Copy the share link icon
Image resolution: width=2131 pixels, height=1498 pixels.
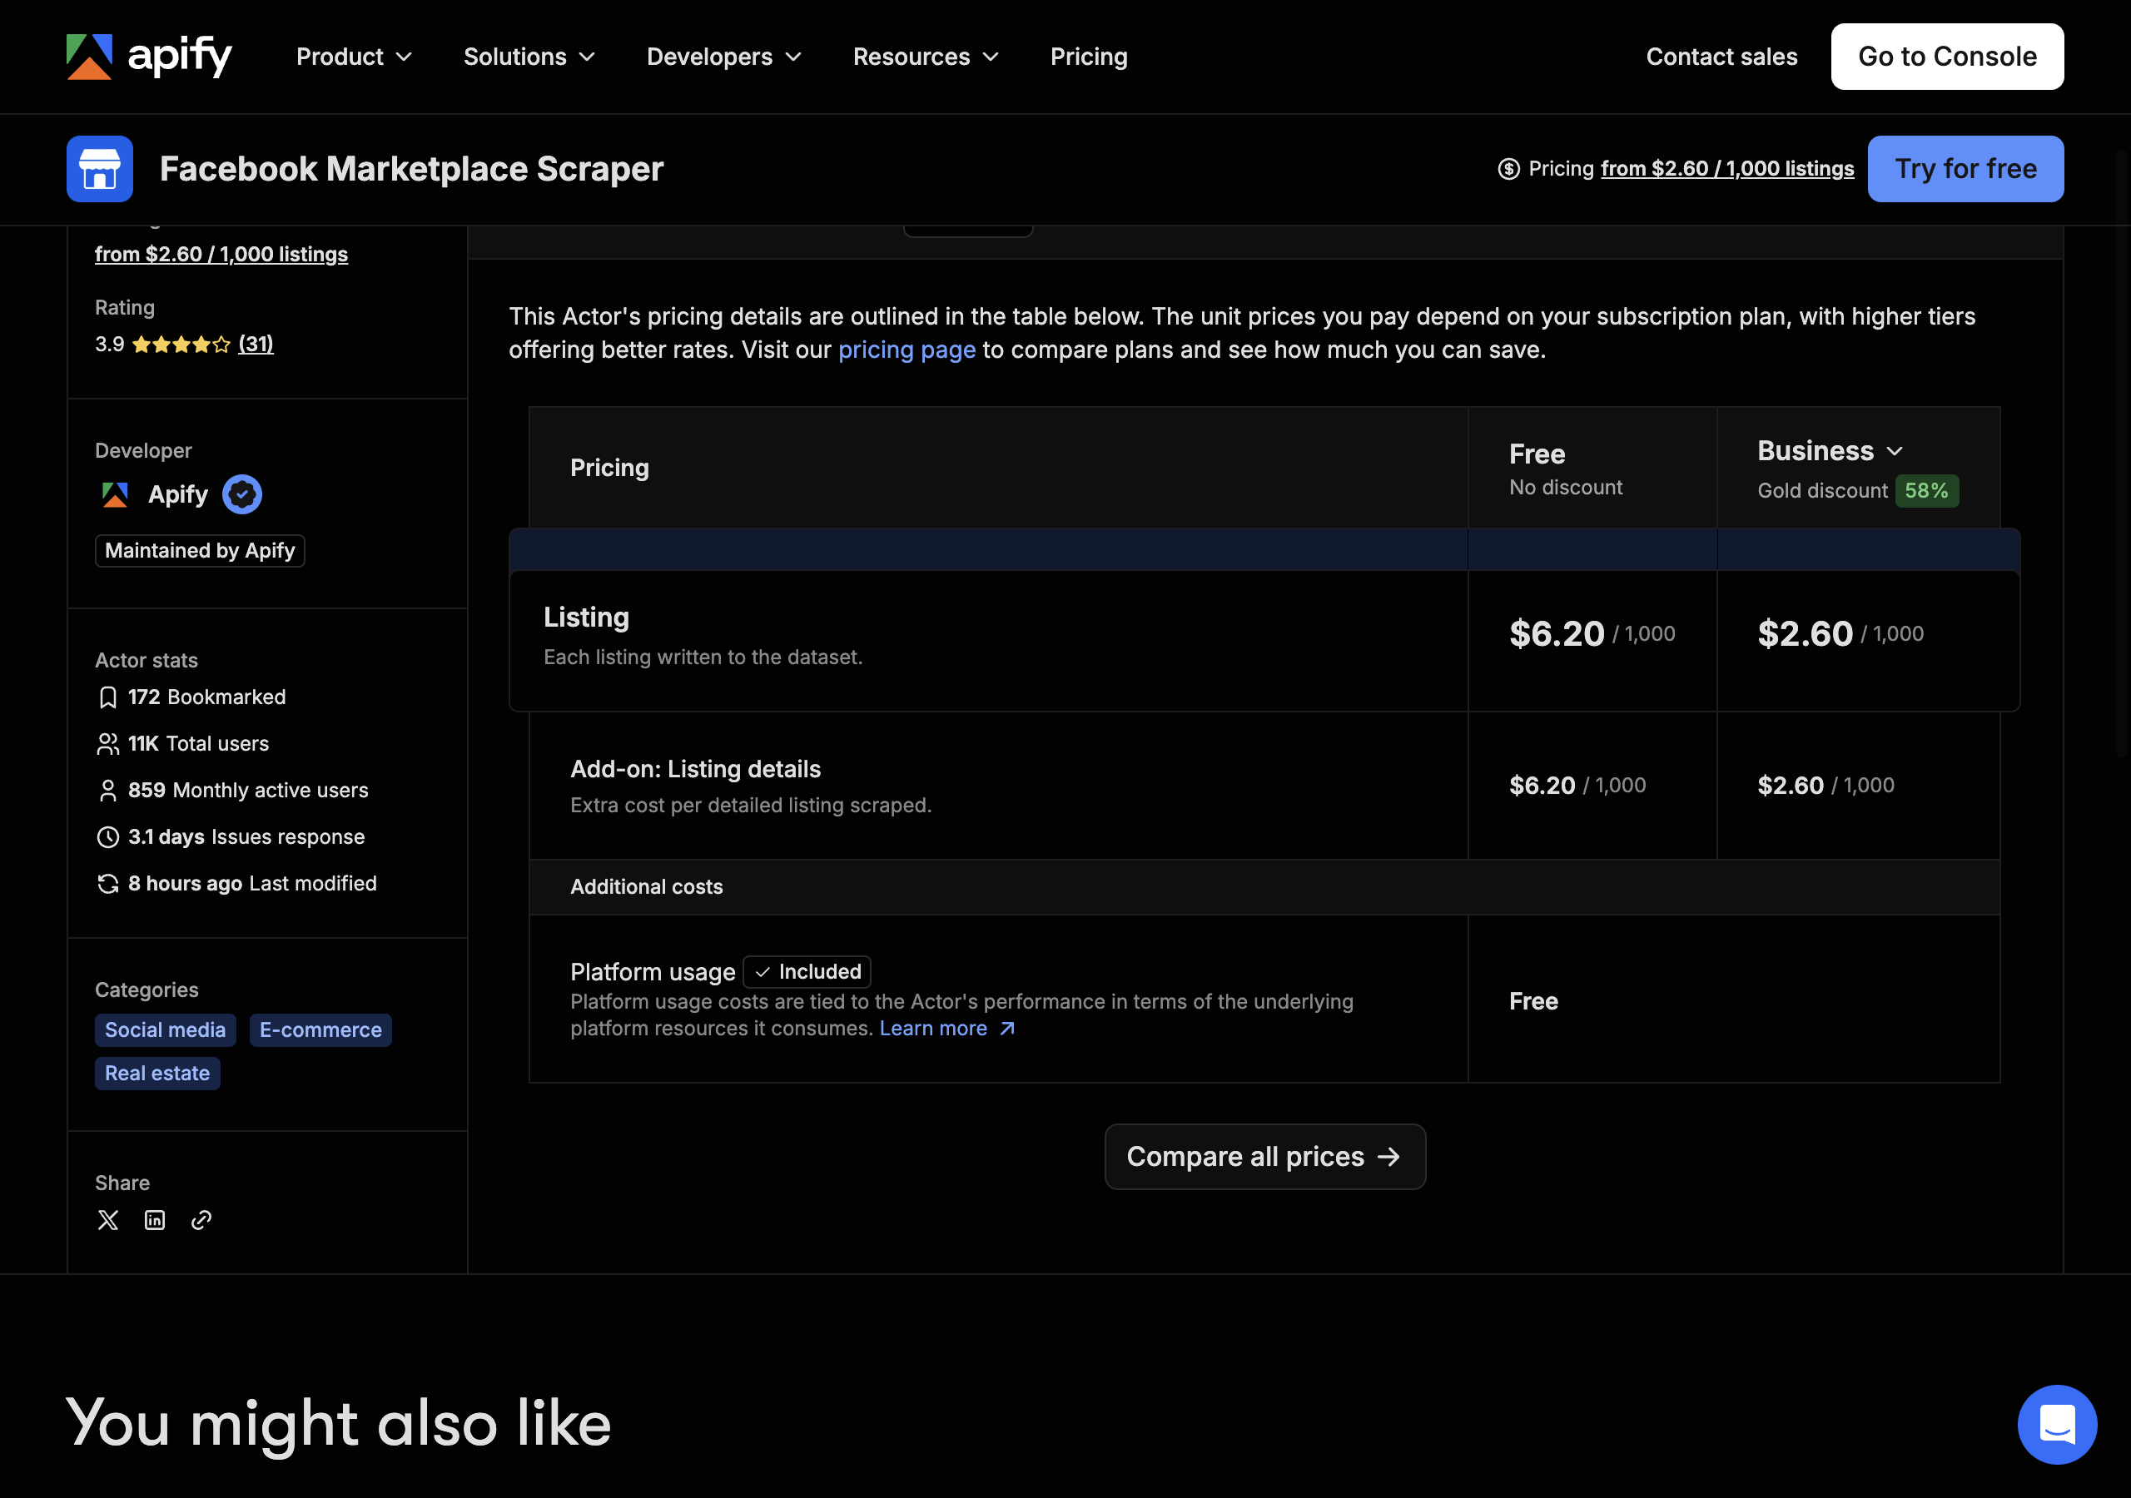point(201,1219)
